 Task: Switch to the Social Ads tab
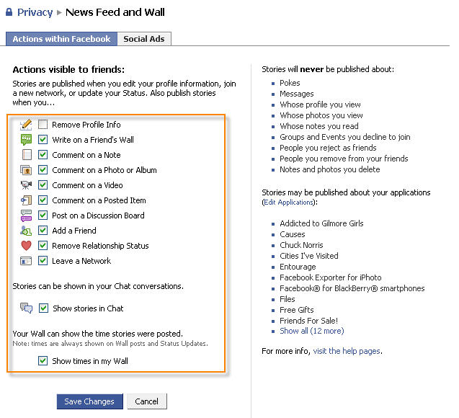[x=144, y=39]
